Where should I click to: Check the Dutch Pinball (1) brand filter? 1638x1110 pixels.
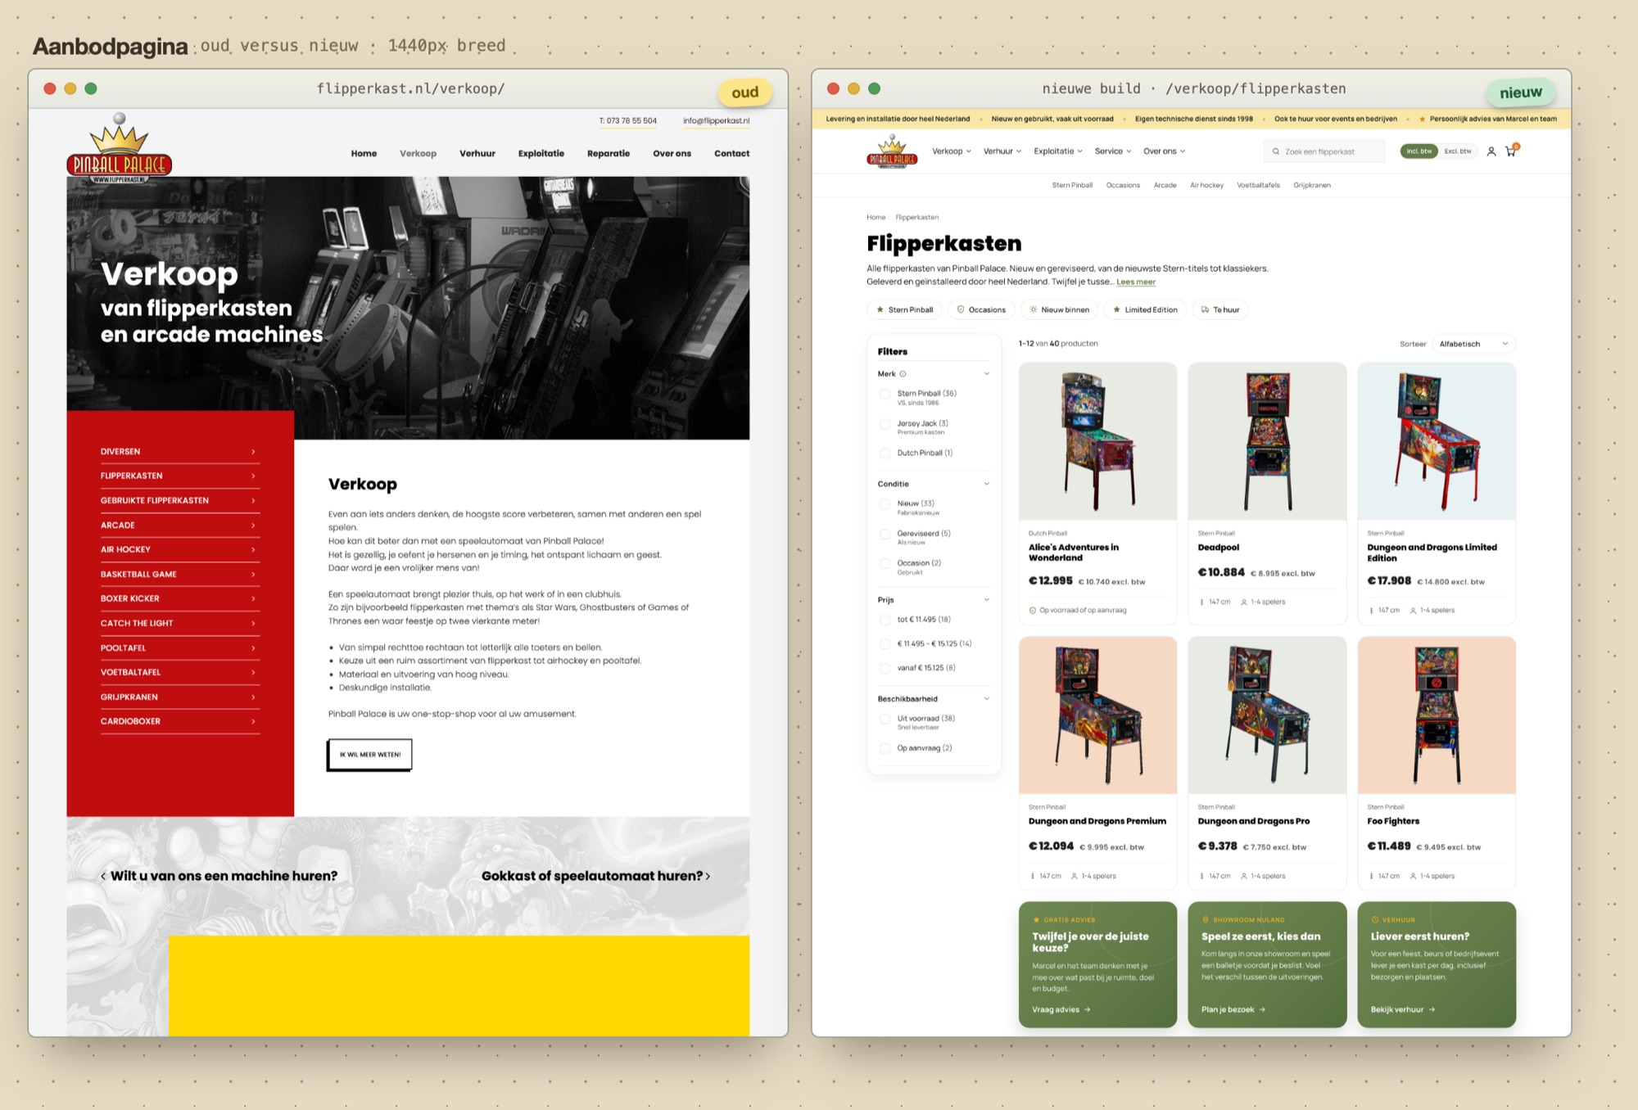885,453
